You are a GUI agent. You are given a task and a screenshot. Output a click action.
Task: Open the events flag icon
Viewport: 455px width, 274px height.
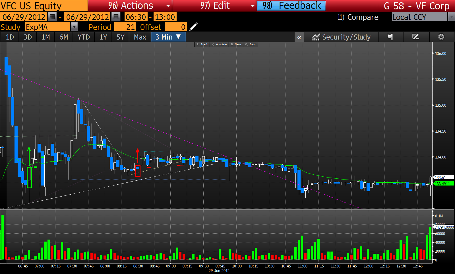[x=390, y=37]
